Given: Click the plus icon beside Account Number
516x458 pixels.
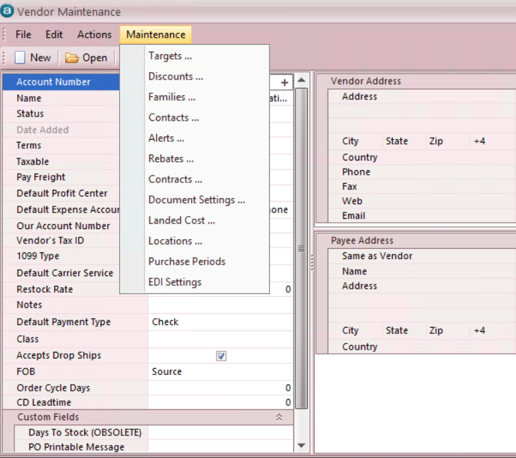Looking at the screenshot, I should point(284,82).
